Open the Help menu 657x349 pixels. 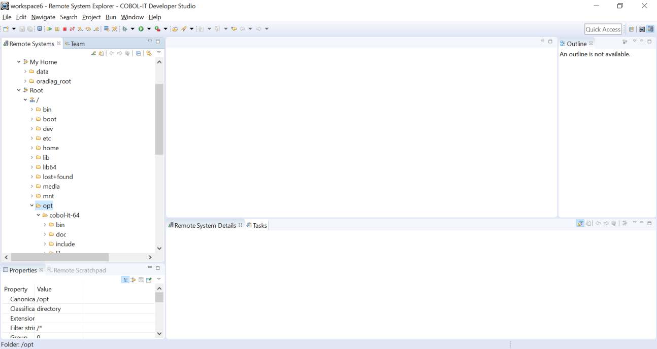(x=154, y=17)
